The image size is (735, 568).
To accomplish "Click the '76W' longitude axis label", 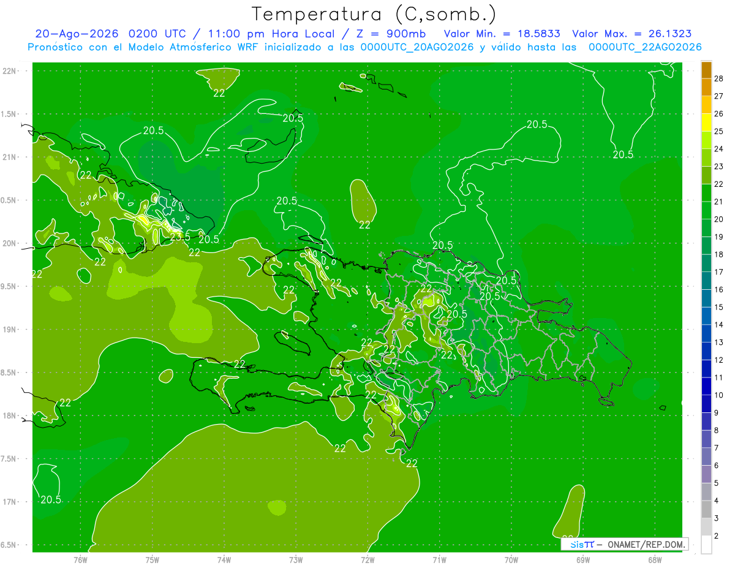I will [x=80, y=560].
